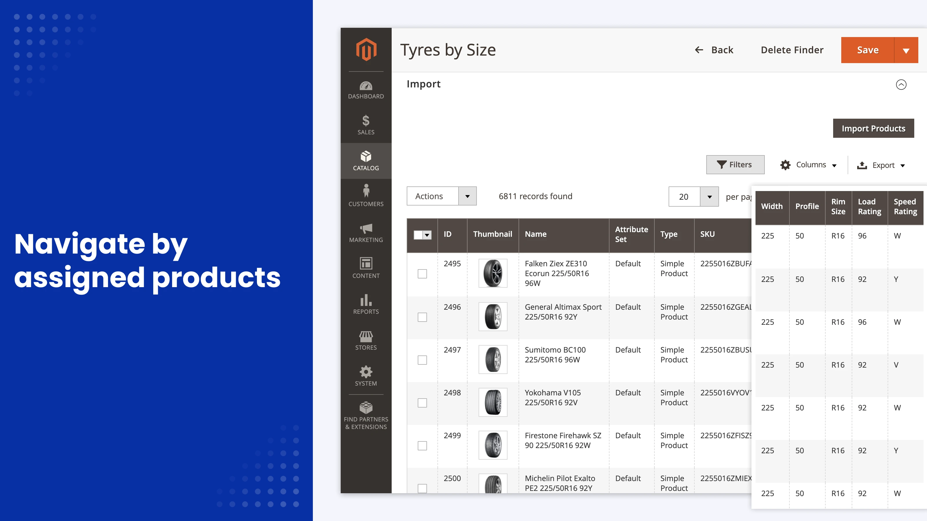Open Reports from the sidebar
Screen dimensions: 927x521
(366, 304)
